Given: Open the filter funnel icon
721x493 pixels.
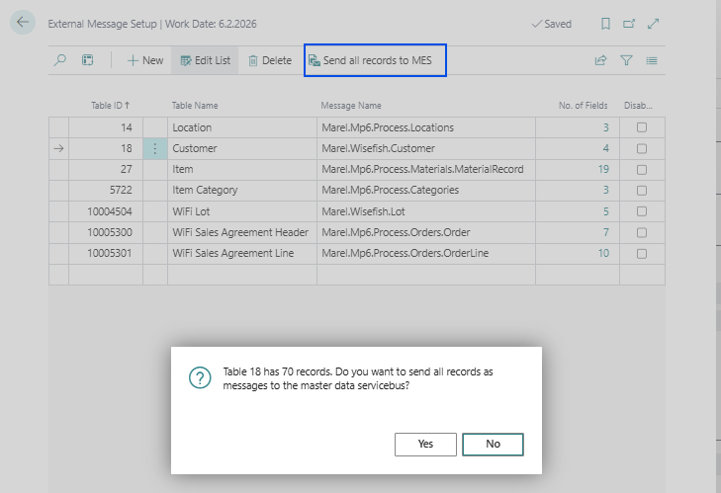Looking at the screenshot, I should point(626,60).
